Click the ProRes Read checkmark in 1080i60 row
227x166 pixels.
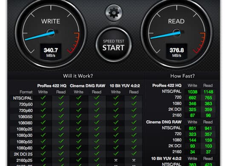(x=61, y=123)
